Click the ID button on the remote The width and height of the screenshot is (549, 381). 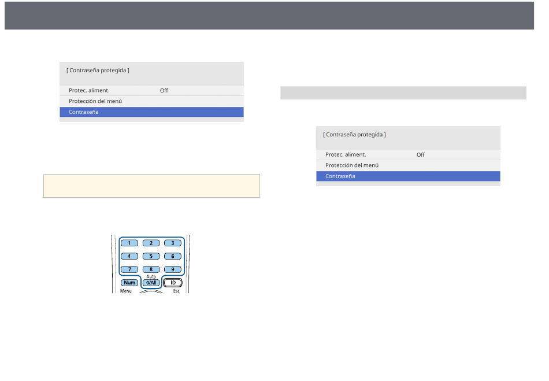click(173, 283)
